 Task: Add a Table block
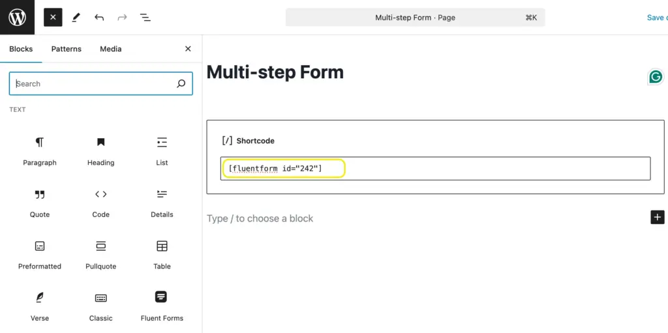tap(162, 254)
